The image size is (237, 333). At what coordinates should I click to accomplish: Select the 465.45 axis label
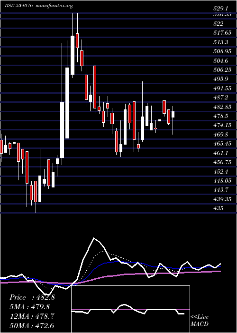pyautogui.click(x=222, y=144)
